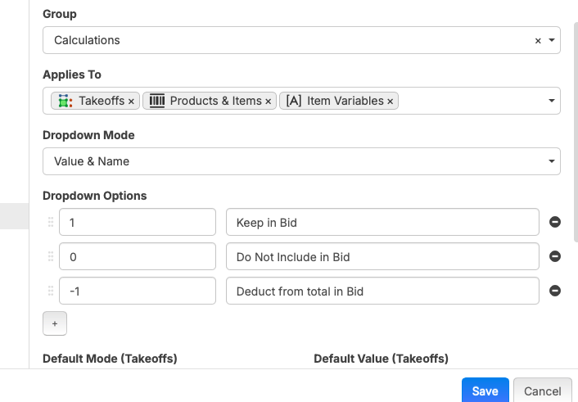
Task: Expand the Applies To dropdown
Action: point(552,101)
